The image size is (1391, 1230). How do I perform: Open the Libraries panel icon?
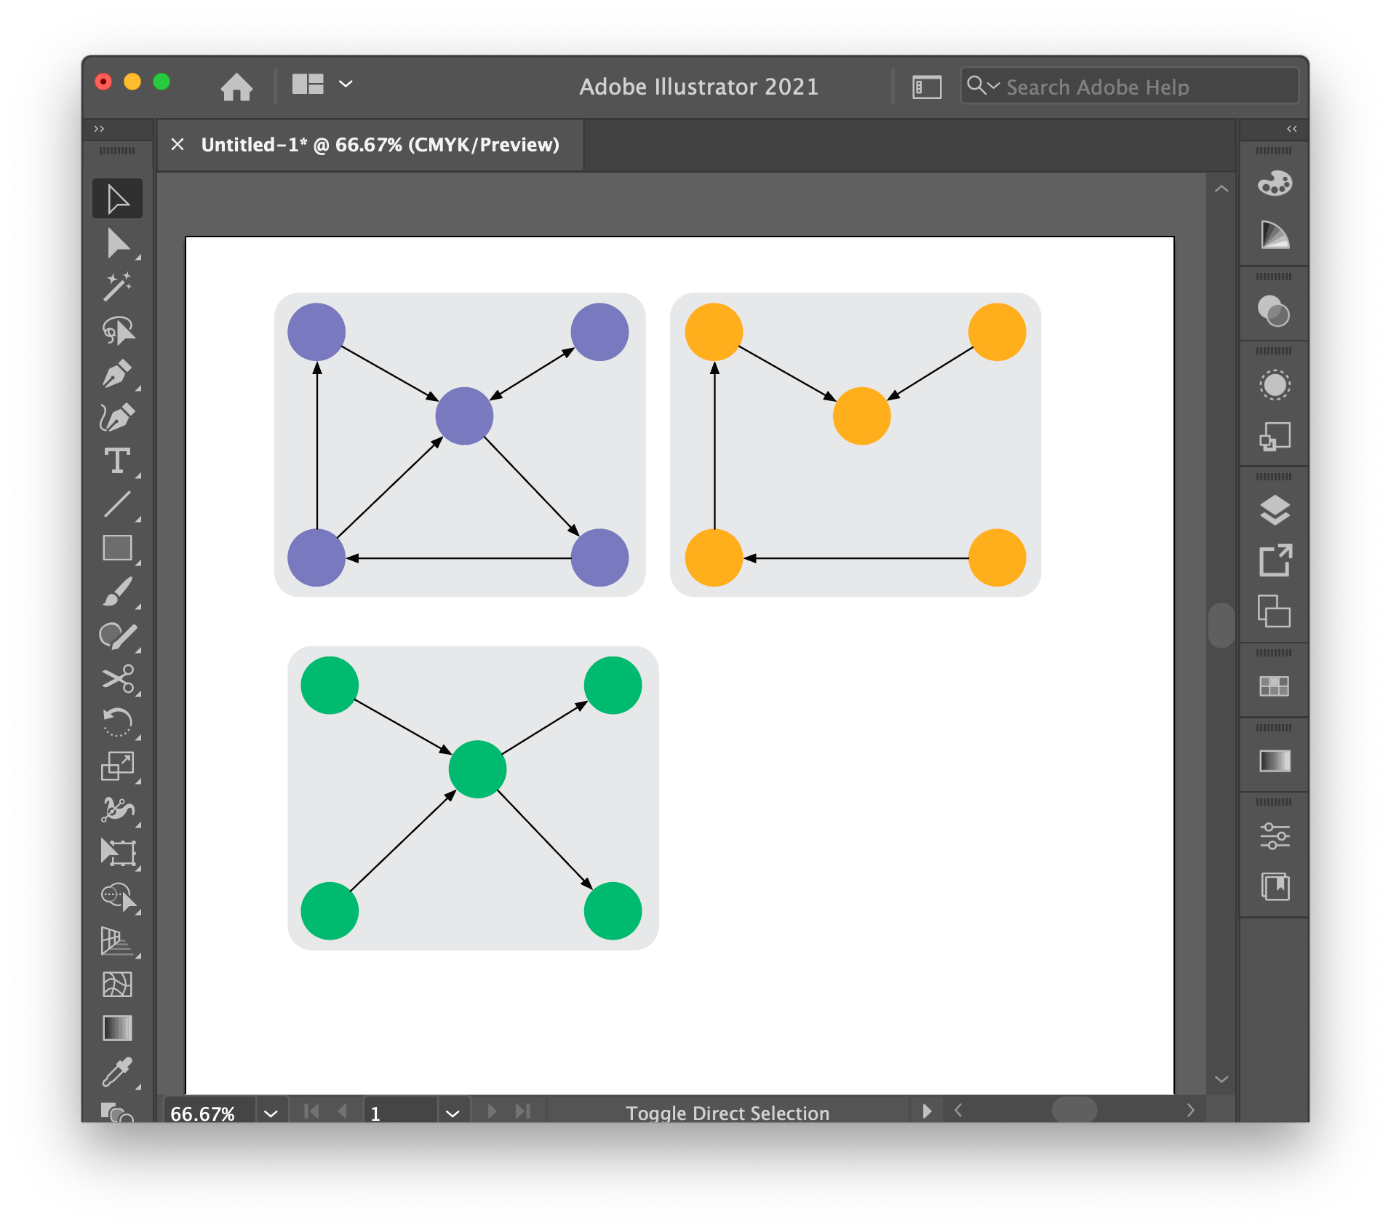(1275, 886)
